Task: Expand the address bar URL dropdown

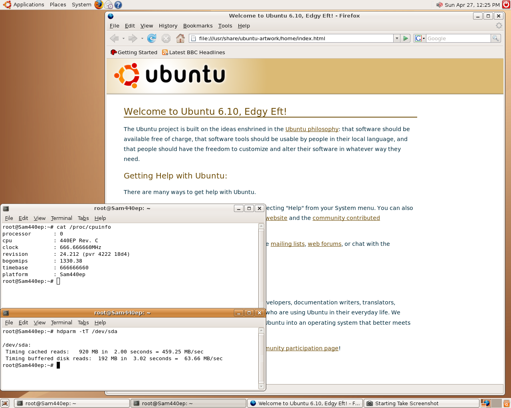Action: [396, 38]
